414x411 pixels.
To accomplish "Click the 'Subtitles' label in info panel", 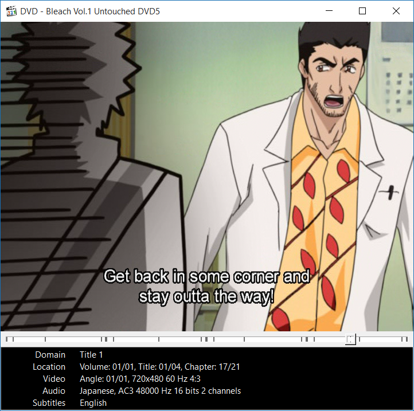I will pyautogui.click(x=49, y=403).
